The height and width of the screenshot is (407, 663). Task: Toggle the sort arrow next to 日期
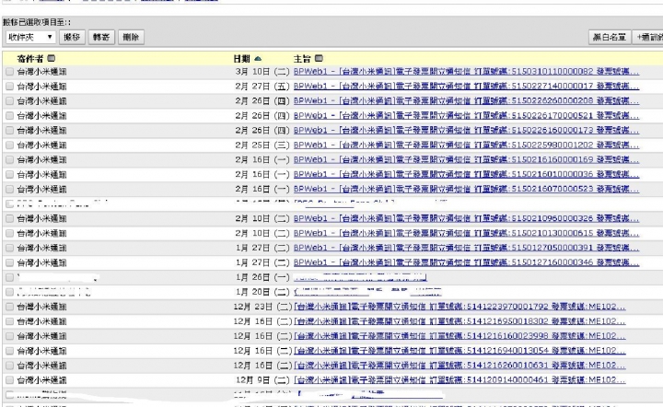[258, 59]
